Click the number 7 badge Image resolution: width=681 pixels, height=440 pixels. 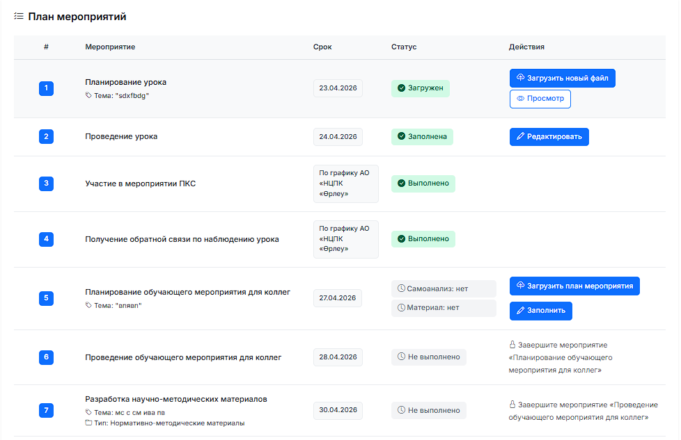point(47,410)
